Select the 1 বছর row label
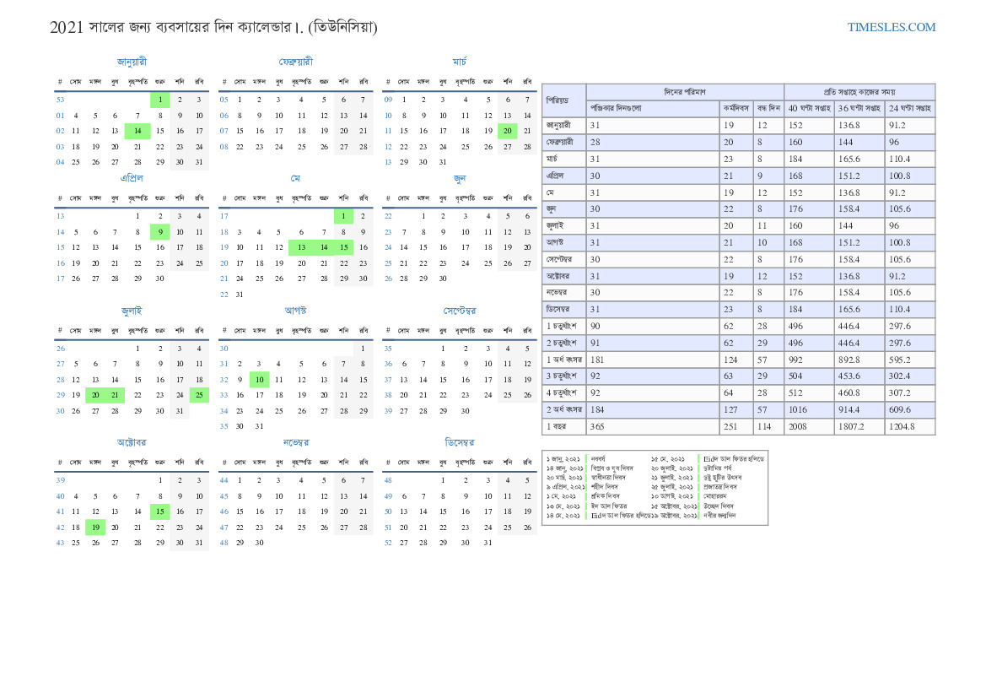Screen dimensions: 986x698 point(563,427)
